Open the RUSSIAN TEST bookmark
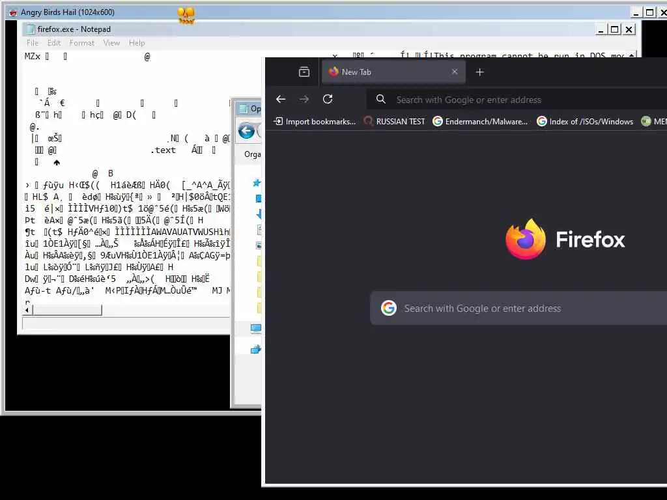The image size is (667, 500). click(394, 122)
